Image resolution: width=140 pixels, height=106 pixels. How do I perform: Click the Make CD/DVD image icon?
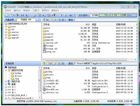(34, 15)
